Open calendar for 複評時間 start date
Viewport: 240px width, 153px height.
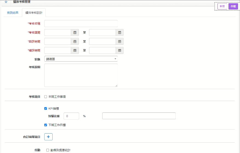[x=75, y=50]
